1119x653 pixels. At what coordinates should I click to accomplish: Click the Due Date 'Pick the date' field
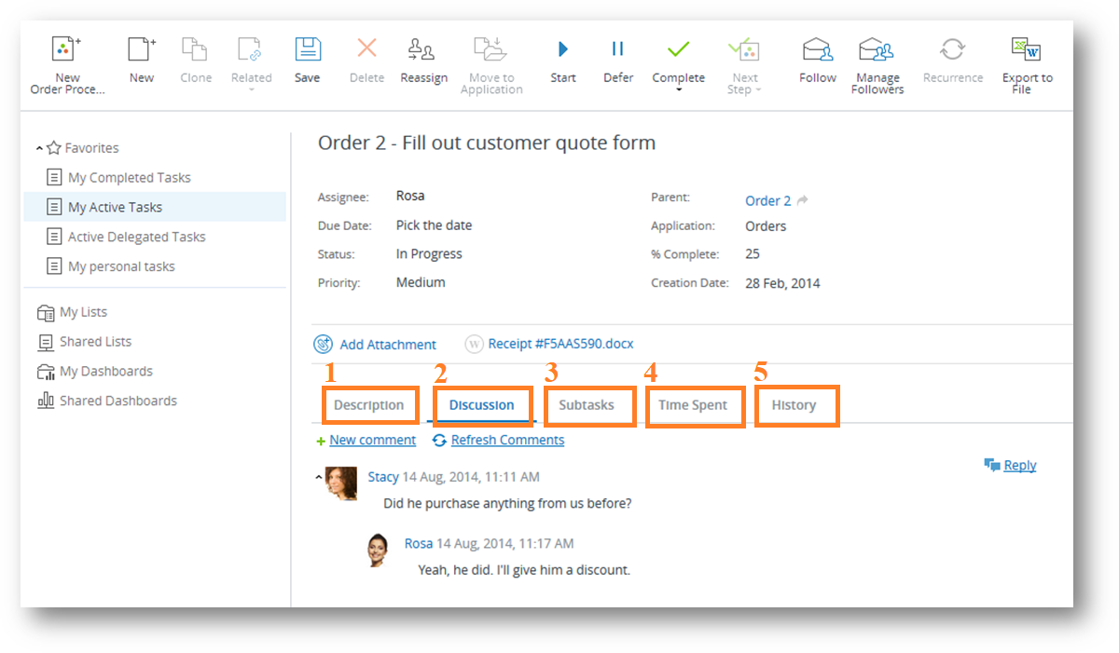click(x=434, y=224)
